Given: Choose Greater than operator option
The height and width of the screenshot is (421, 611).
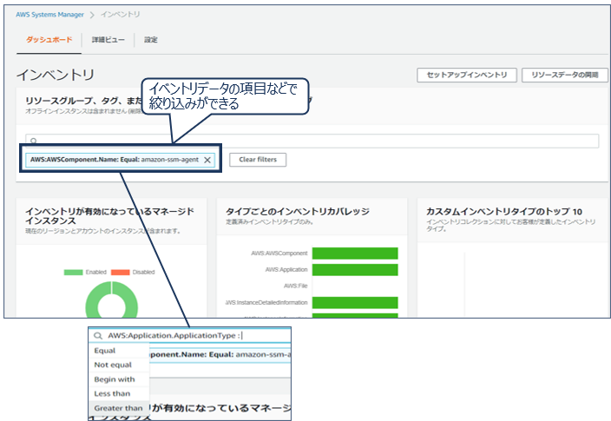Looking at the screenshot, I should coord(119,408).
